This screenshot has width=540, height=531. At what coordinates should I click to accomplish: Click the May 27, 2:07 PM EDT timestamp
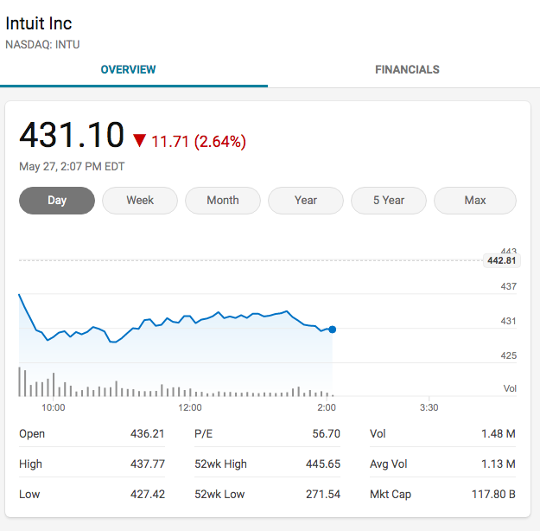point(72,167)
